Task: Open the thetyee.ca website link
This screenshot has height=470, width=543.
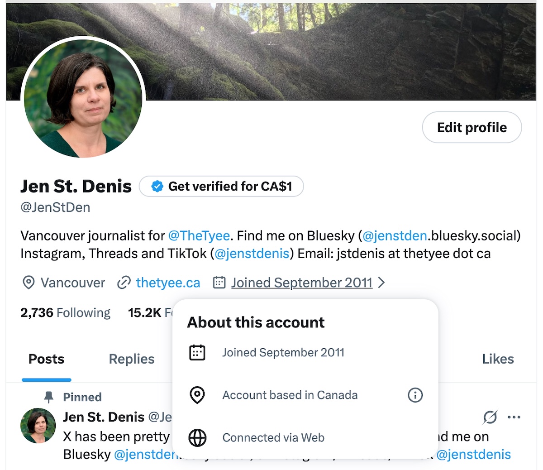Action: click(168, 283)
